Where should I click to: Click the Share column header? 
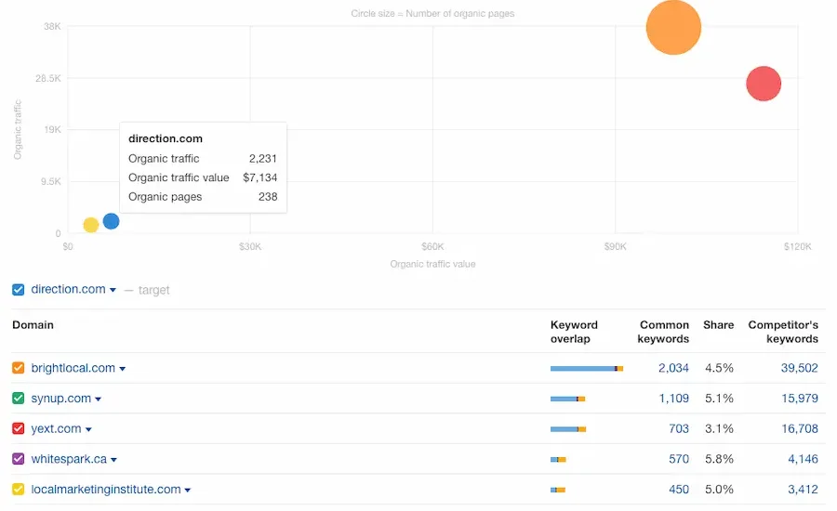[x=718, y=325]
